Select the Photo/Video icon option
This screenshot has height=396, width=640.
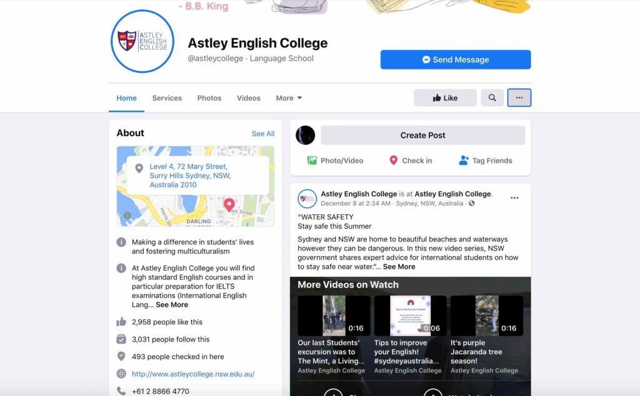335,161
